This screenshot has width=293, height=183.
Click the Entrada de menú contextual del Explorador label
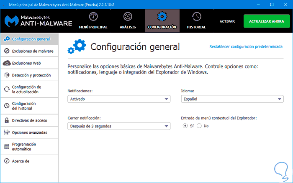219,118
